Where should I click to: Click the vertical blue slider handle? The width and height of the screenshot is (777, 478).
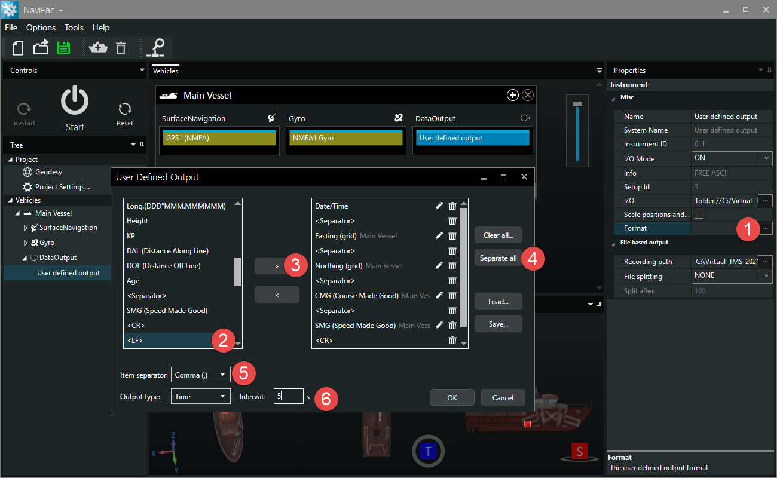[x=577, y=105]
